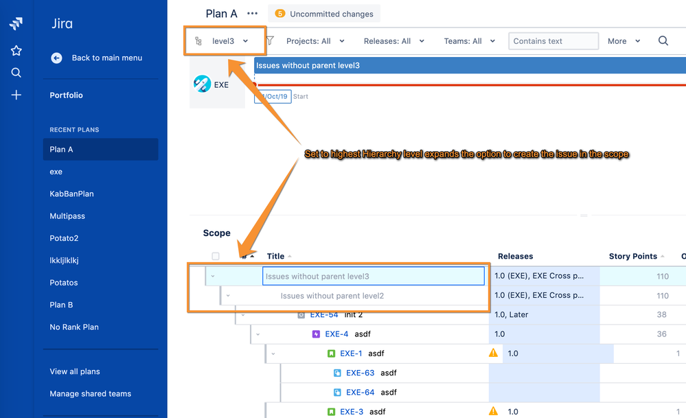The width and height of the screenshot is (686, 418).
Task: Collapse the EXE-1 row chevron
Action: 273,353
